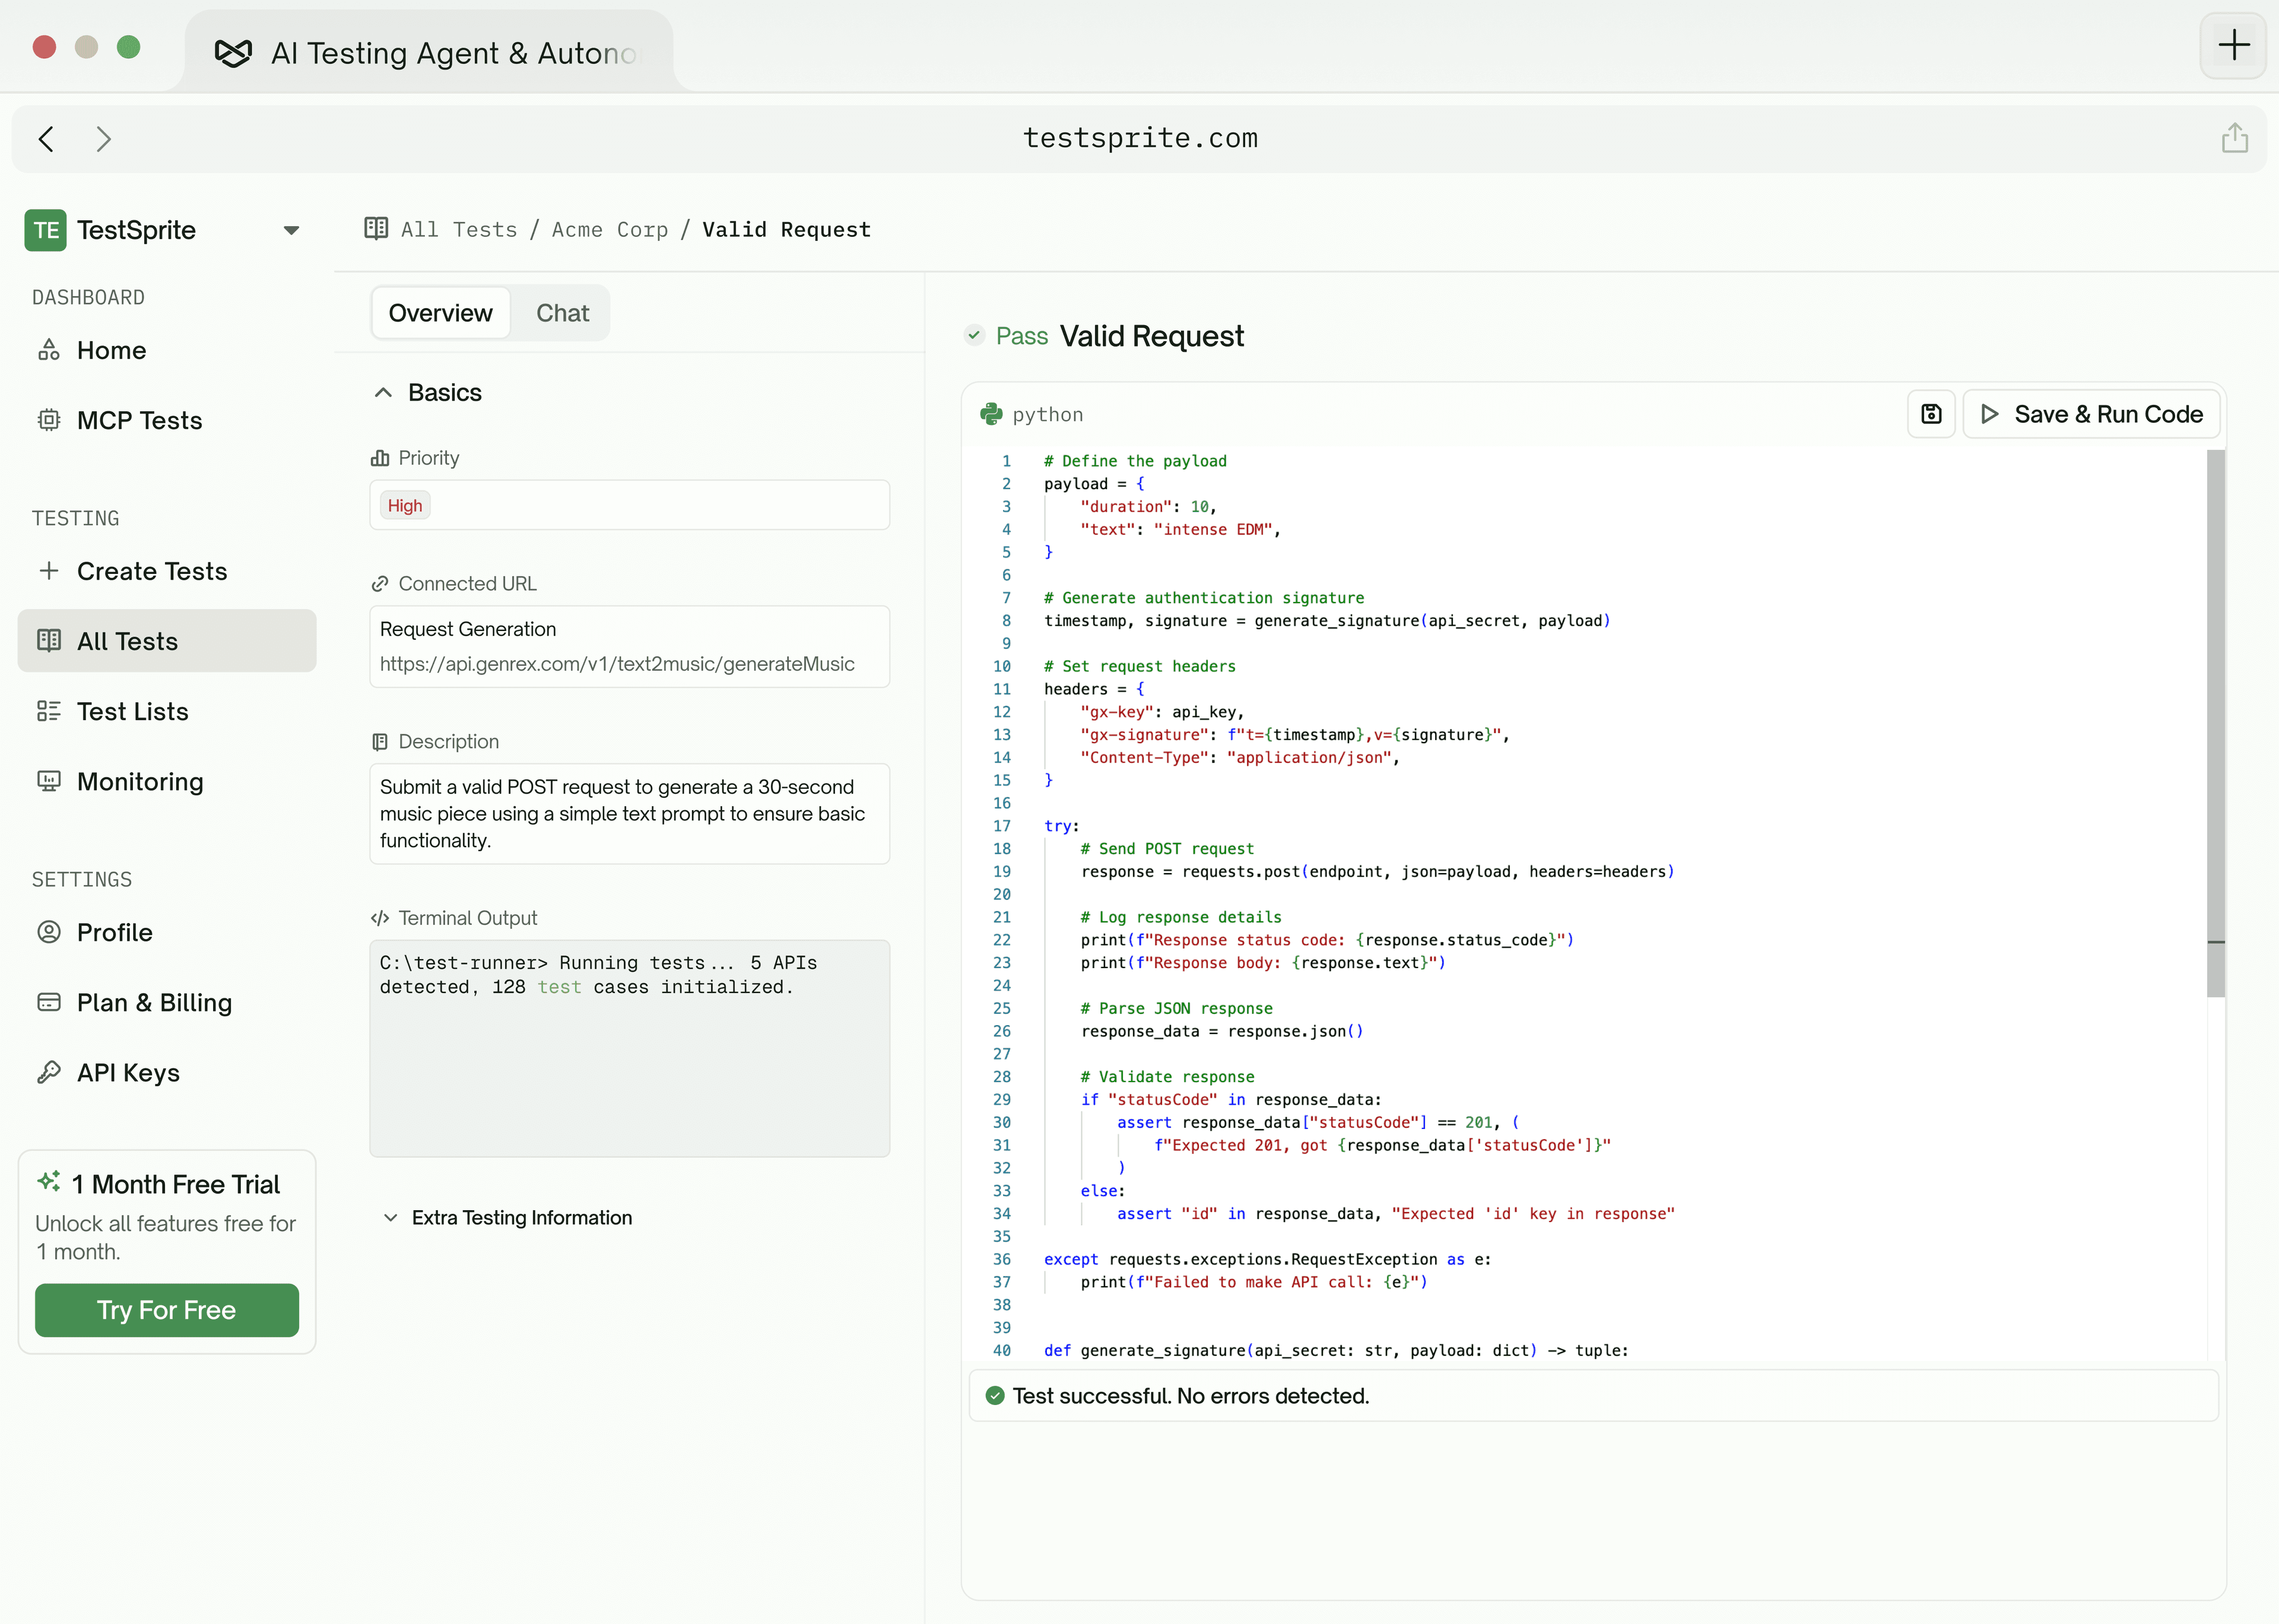
Task: Click the share icon in address bar
Action: 2235,138
